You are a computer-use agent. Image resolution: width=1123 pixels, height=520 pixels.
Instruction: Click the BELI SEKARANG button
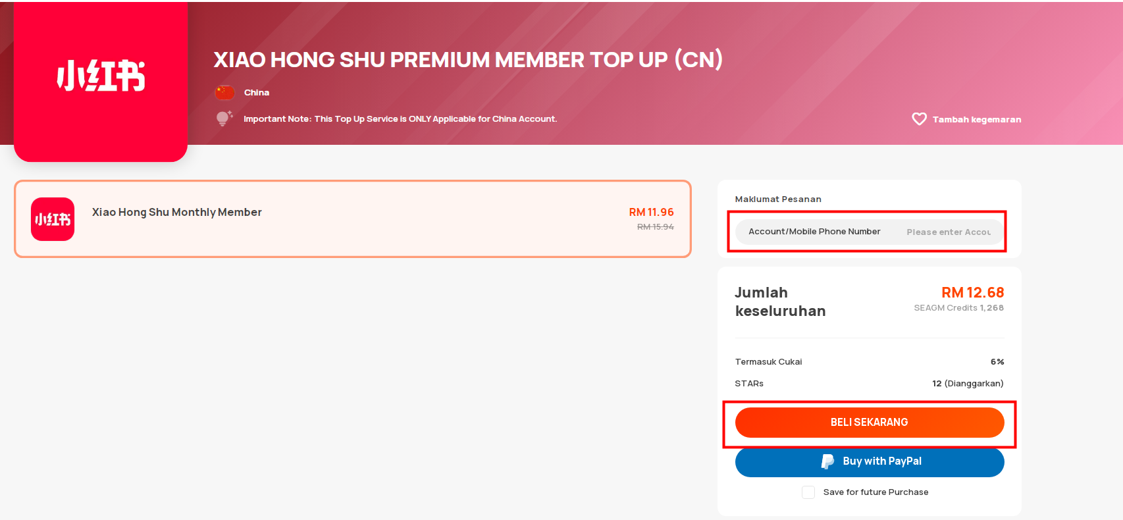point(870,423)
